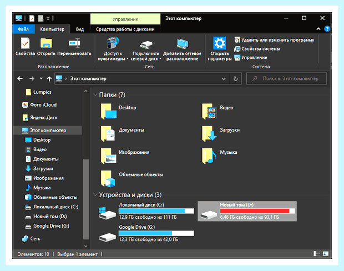Open Access media ribbon button
Viewport: 344px width, 271px height.
[113, 49]
